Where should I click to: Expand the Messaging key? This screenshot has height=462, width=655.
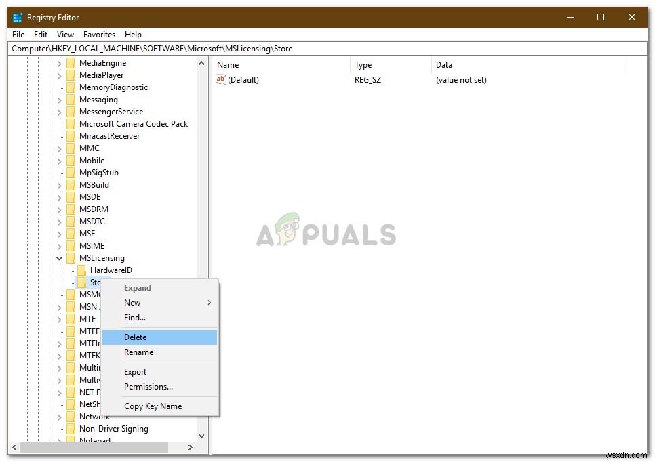pos(59,100)
